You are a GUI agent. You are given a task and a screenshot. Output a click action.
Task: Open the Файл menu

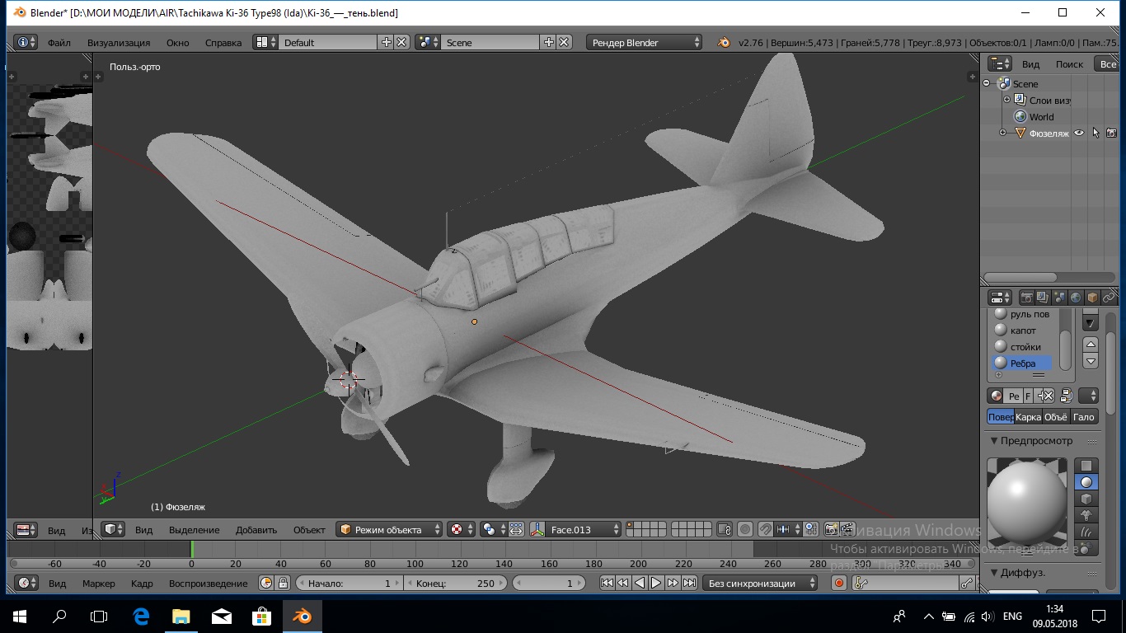click(59, 42)
